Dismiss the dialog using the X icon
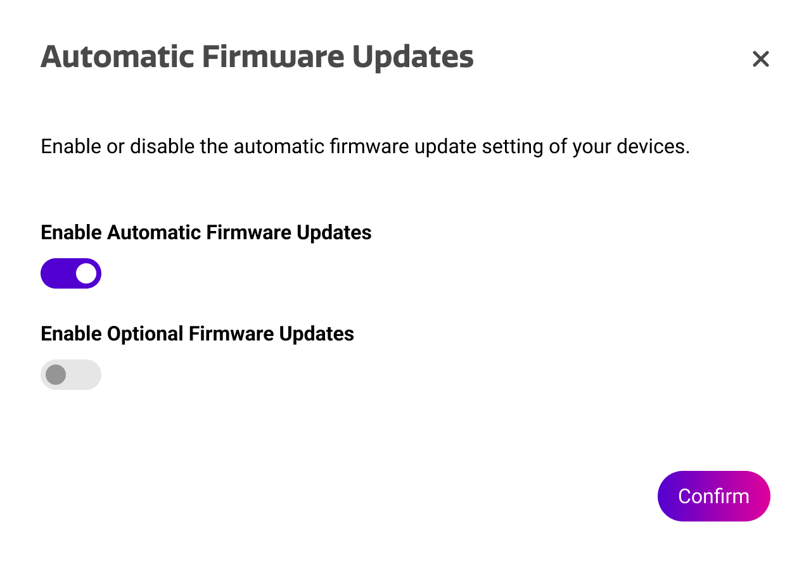The width and height of the screenshot is (811, 562). click(760, 59)
